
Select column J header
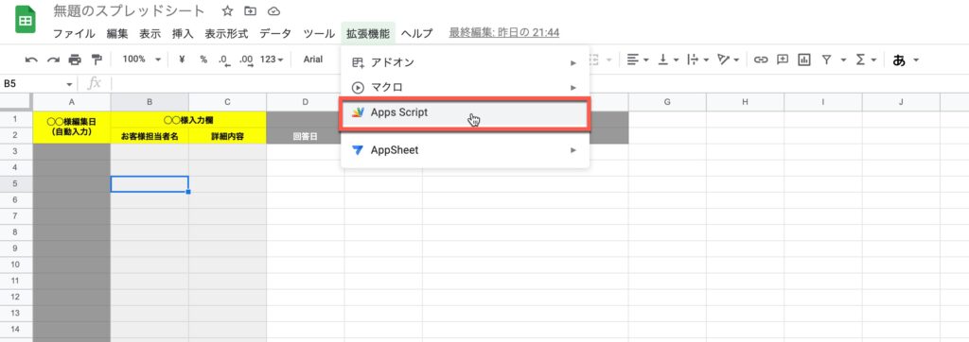[901, 102]
